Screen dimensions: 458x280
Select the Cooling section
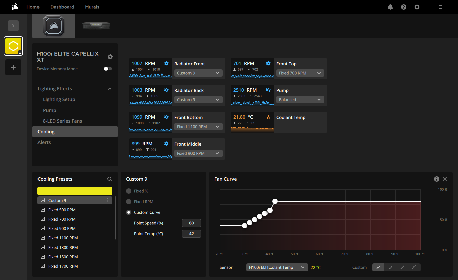coord(75,132)
